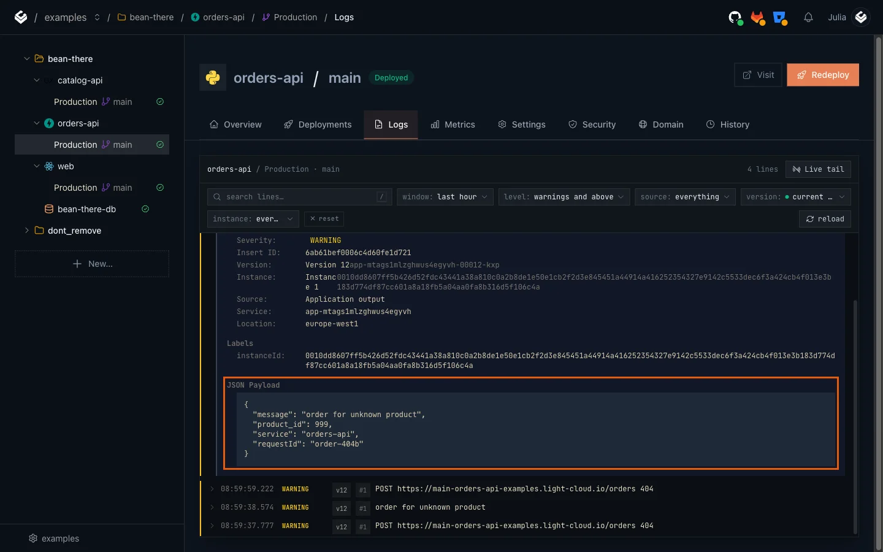
Task: Click the examples label in sidebar footer
Action: click(60, 539)
